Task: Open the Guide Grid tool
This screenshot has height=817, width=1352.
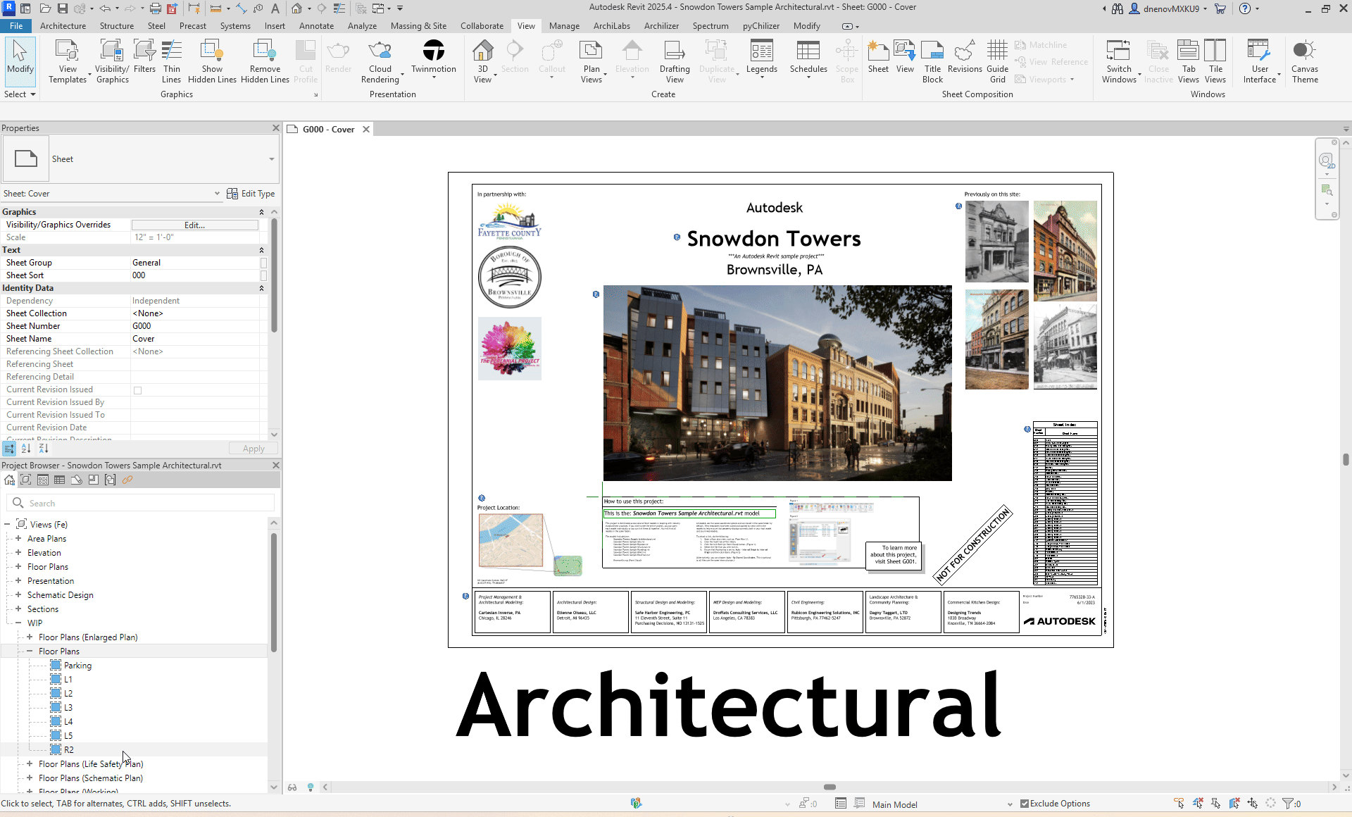Action: (997, 61)
